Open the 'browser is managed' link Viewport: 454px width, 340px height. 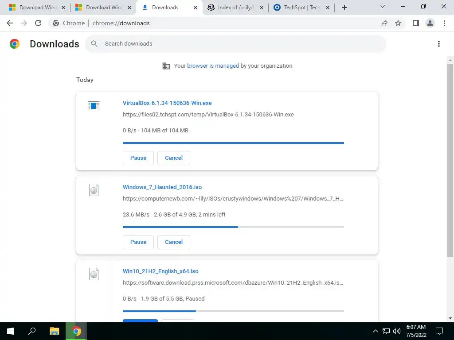tap(213, 66)
